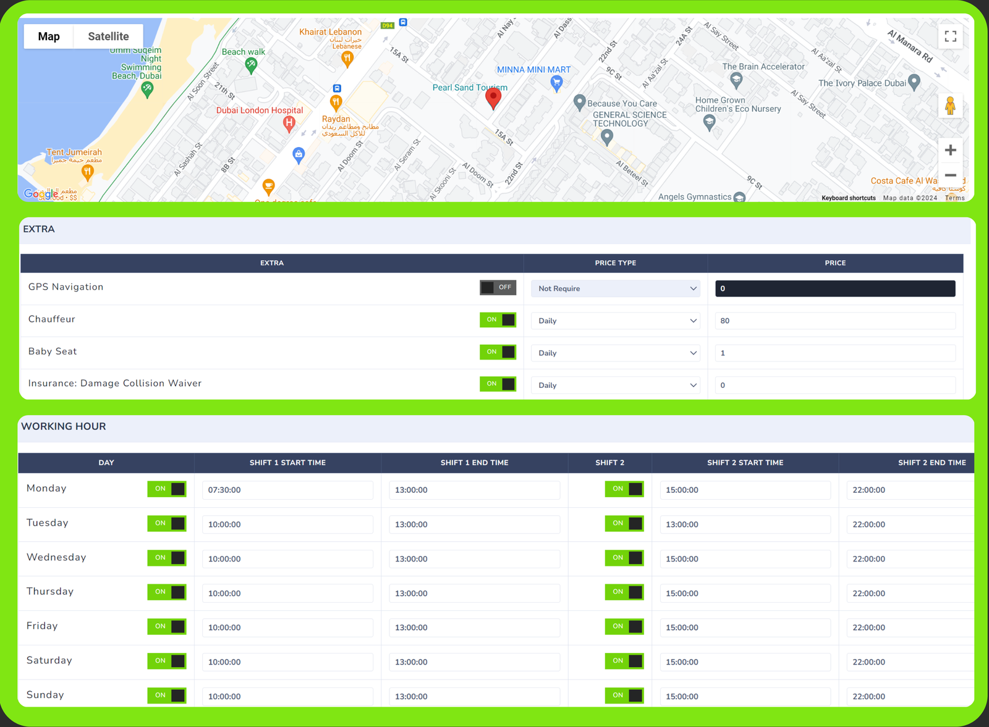Click the Street View pegman icon
Image resolution: width=989 pixels, height=727 pixels.
tap(950, 106)
